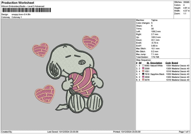Click the 'Stop Sequence:' heading

click(144, 60)
